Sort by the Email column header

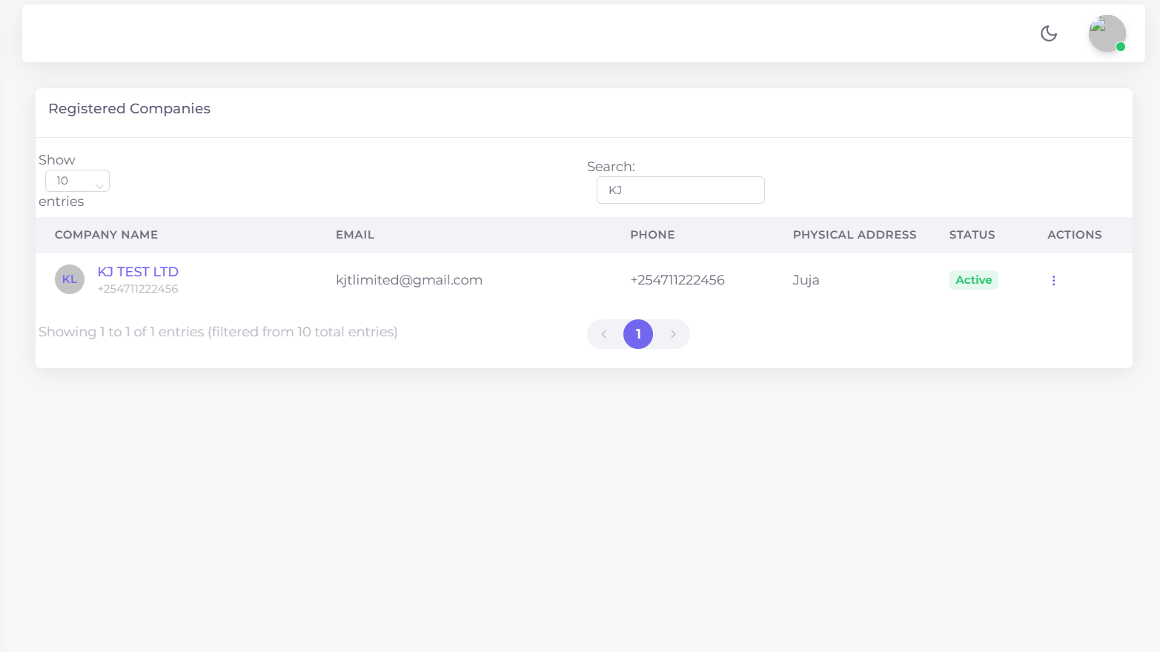354,235
